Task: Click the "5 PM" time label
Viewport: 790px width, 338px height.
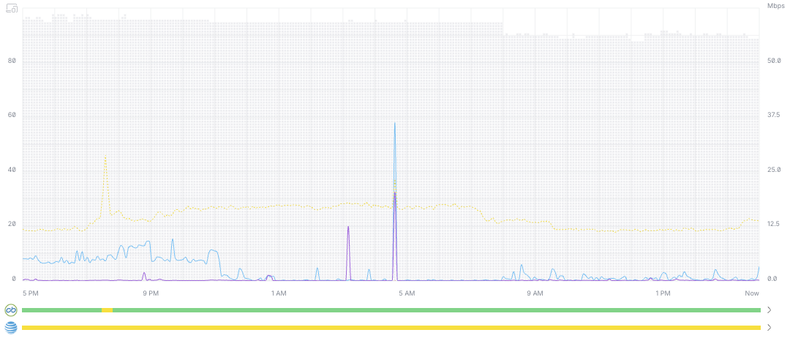Action: click(31, 293)
